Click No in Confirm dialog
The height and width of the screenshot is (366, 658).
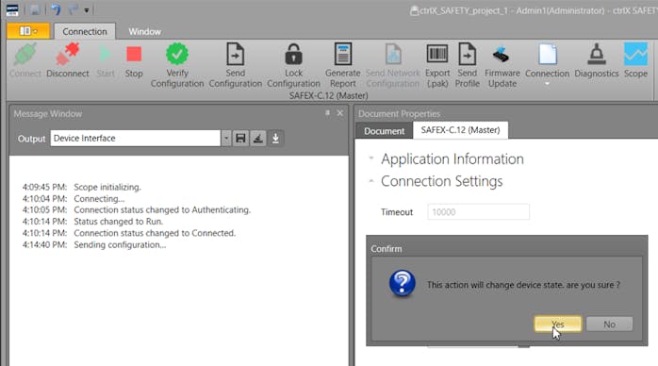point(609,324)
